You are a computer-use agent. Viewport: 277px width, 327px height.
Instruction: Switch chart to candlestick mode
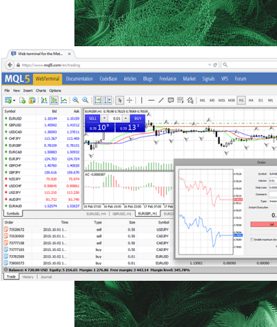(x=54, y=100)
